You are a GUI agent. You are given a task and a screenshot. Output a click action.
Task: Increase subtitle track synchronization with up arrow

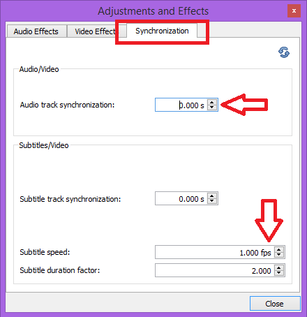(x=212, y=196)
